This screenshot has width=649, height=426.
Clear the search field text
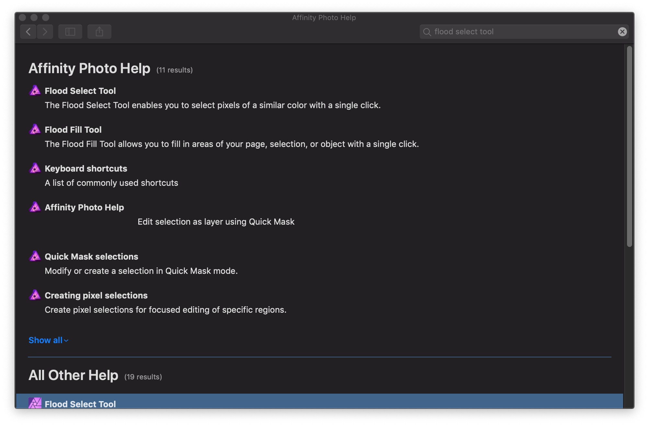[622, 32]
